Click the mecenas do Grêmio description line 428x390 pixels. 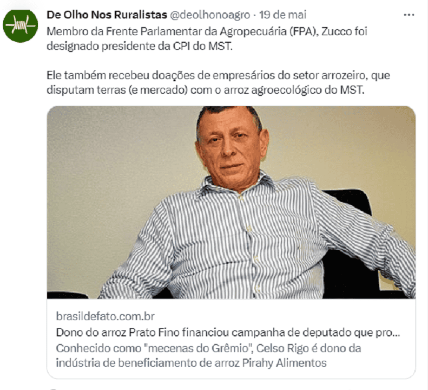pos(208,348)
